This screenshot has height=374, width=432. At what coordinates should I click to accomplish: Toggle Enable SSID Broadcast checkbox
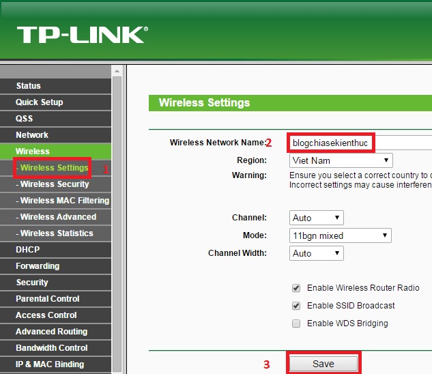(296, 306)
